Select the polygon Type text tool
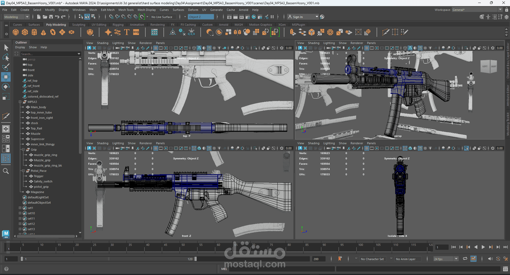The width and height of the screenshot is (510, 275). click(x=127, y=32)
